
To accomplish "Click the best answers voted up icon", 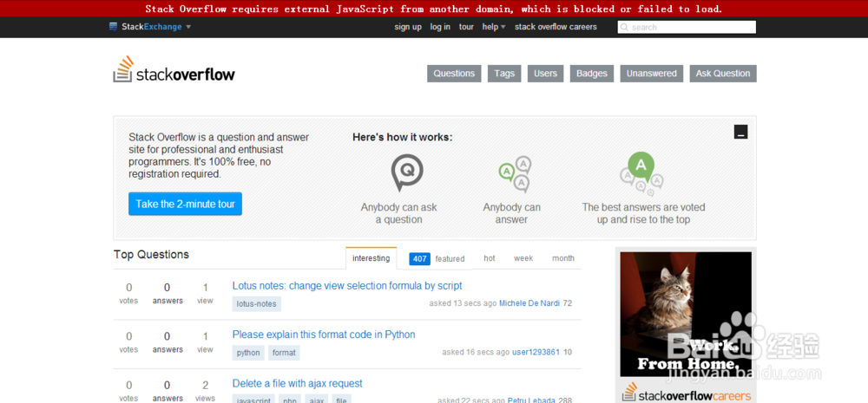I will click(641, 173).
